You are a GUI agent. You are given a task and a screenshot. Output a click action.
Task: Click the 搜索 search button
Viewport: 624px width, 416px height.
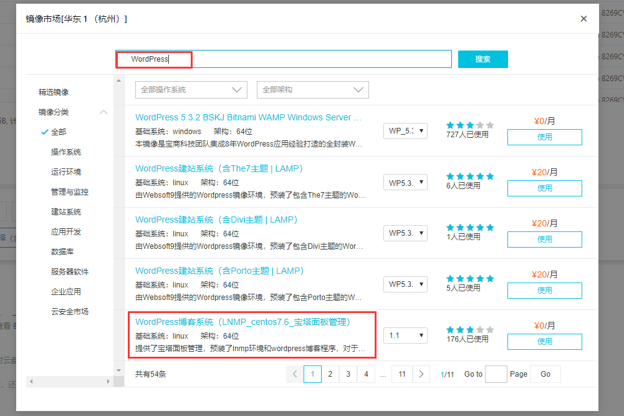coord(482,59)
